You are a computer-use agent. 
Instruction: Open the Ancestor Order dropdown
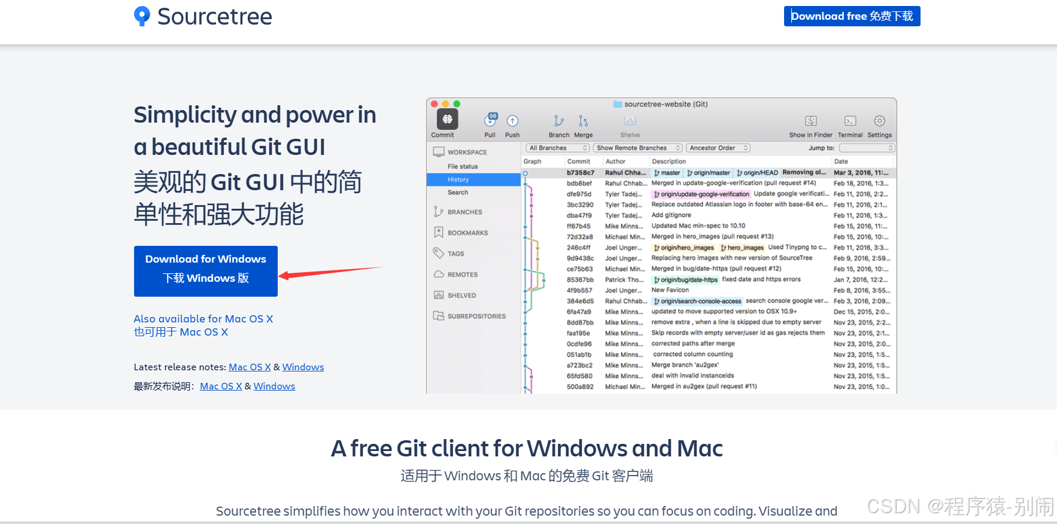718,148
